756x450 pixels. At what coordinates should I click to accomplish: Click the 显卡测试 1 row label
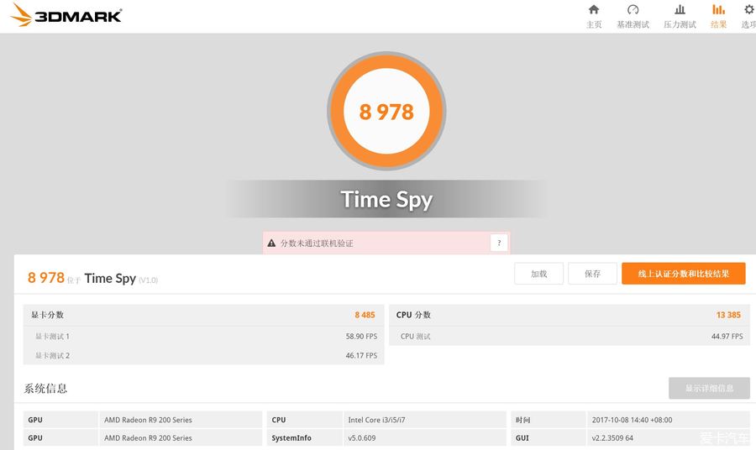pyautogui.click(x=52, y=337)
